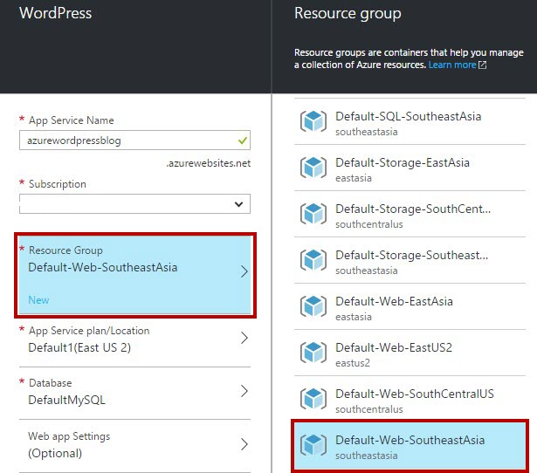Click the Default-Web-SoutheastAsia cube icon

click(x=313, y=445)
